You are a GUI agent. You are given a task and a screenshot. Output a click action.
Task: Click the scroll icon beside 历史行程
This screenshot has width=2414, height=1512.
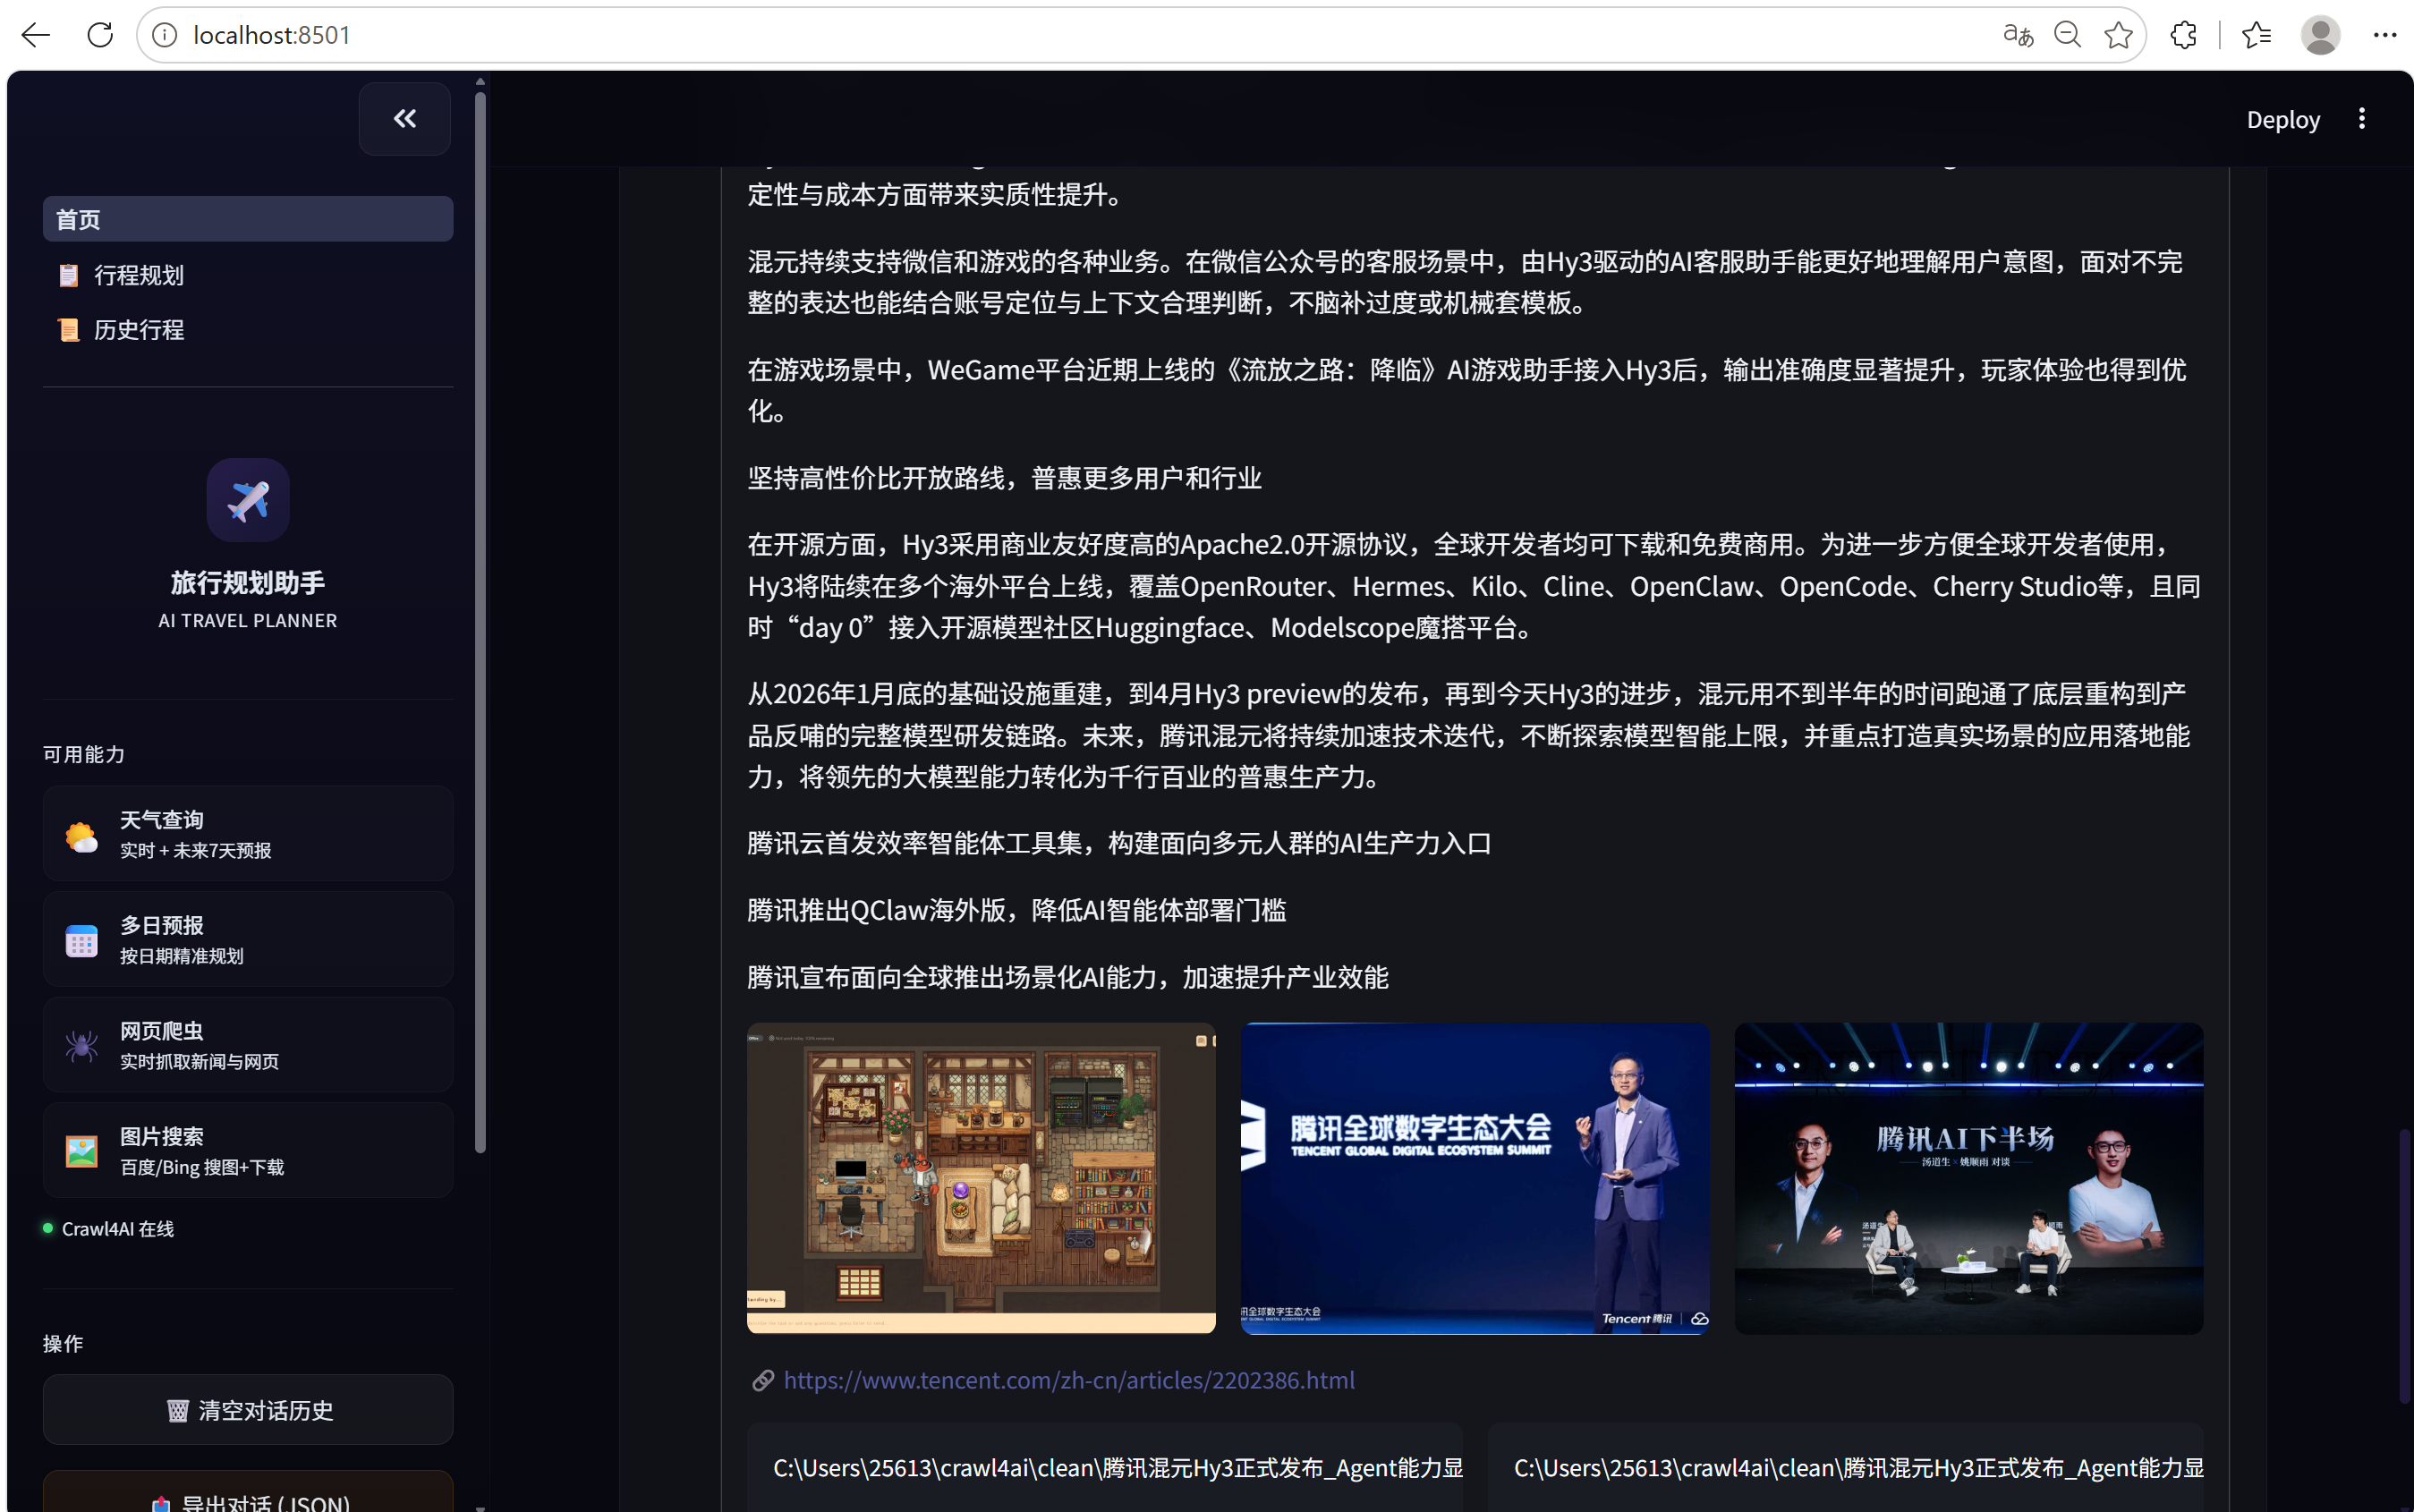click(x=68, y=330)
